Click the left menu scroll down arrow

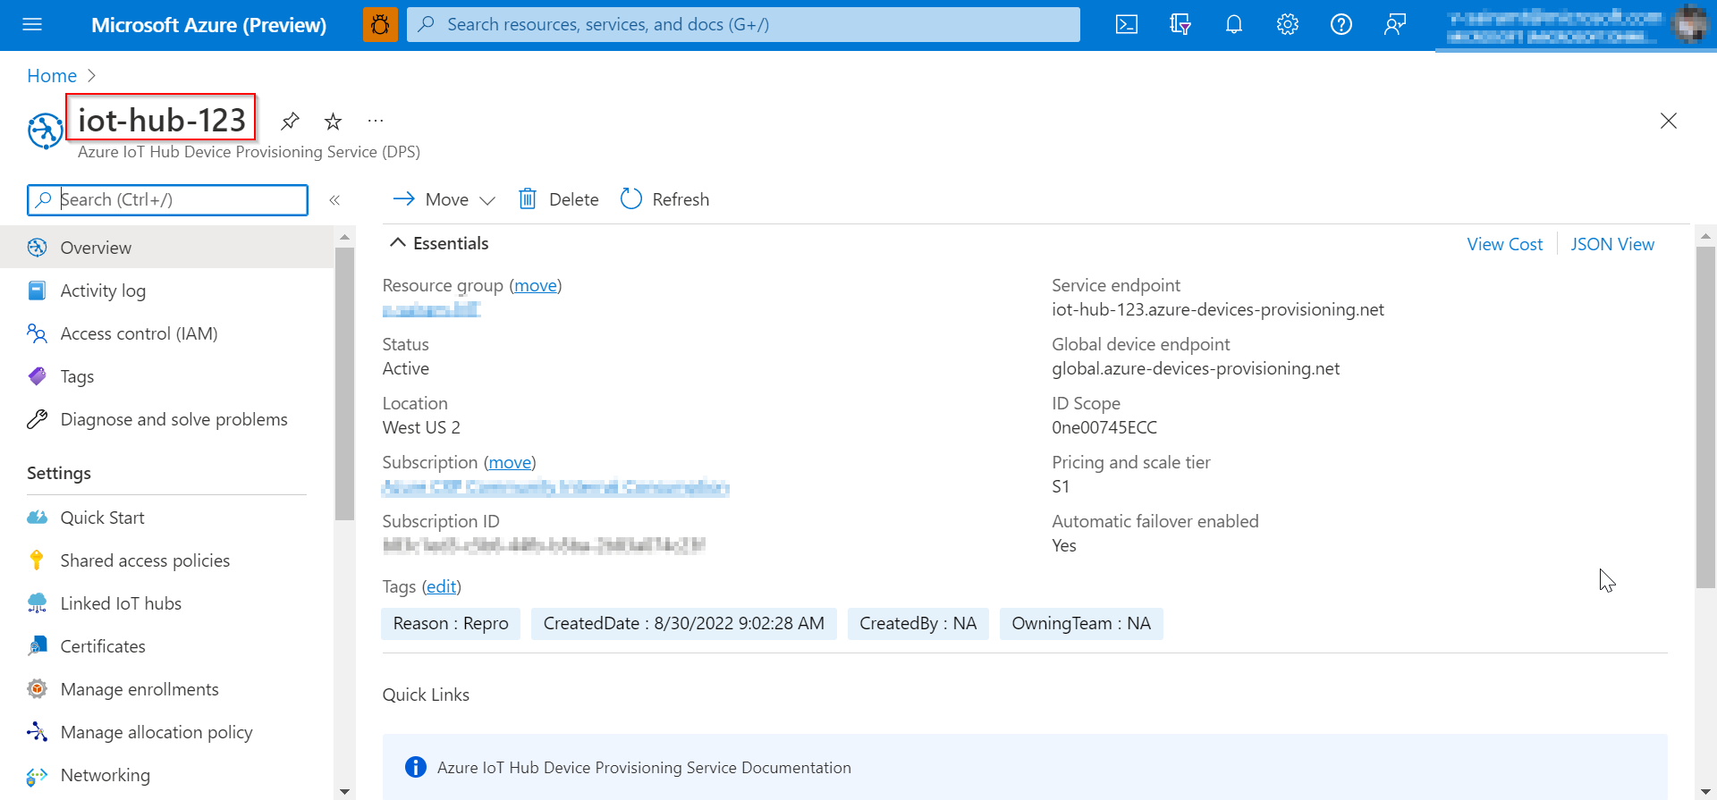(x=344, y=791)
